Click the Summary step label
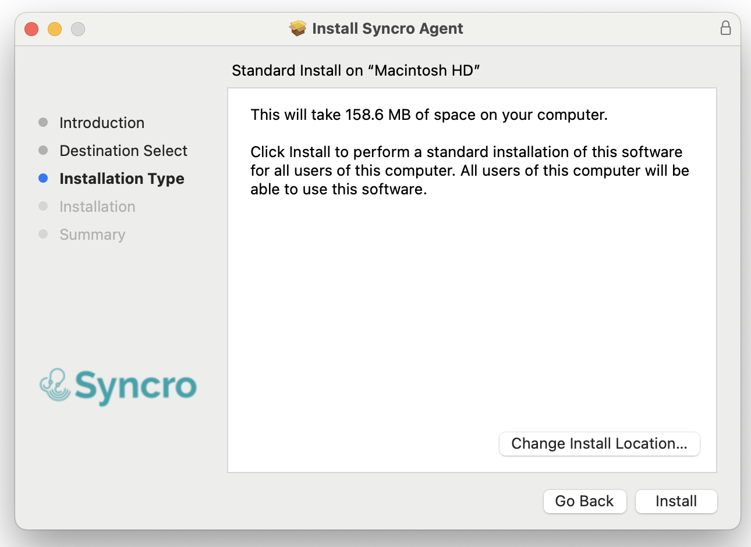Screen dimensions: 751x547 tap(92, 235)
